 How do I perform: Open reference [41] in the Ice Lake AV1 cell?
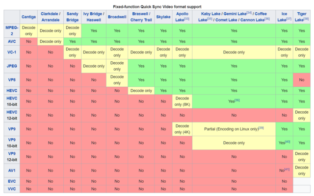click(287, 170)
